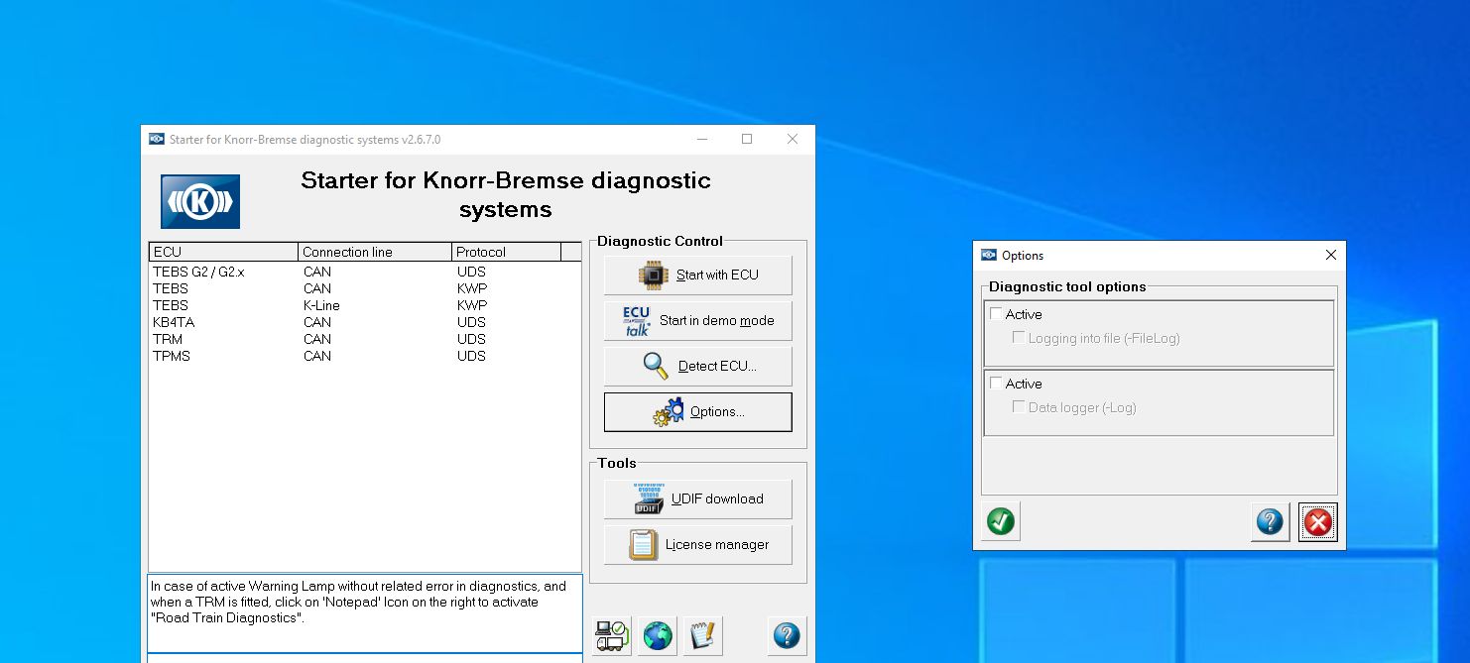The image size is (1470, 663).
Task: Enable the first Active checkbox
Action: click(994, 313)
